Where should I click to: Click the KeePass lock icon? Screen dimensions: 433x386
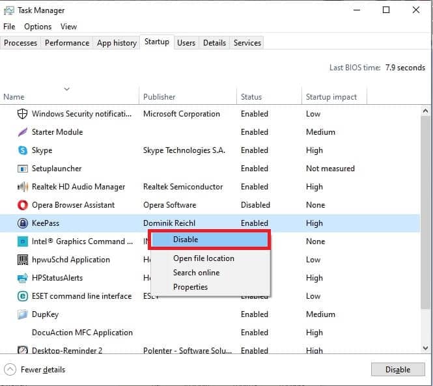[22, 223]
